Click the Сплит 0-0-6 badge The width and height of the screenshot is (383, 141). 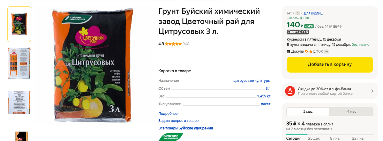[x=298, y=32]
